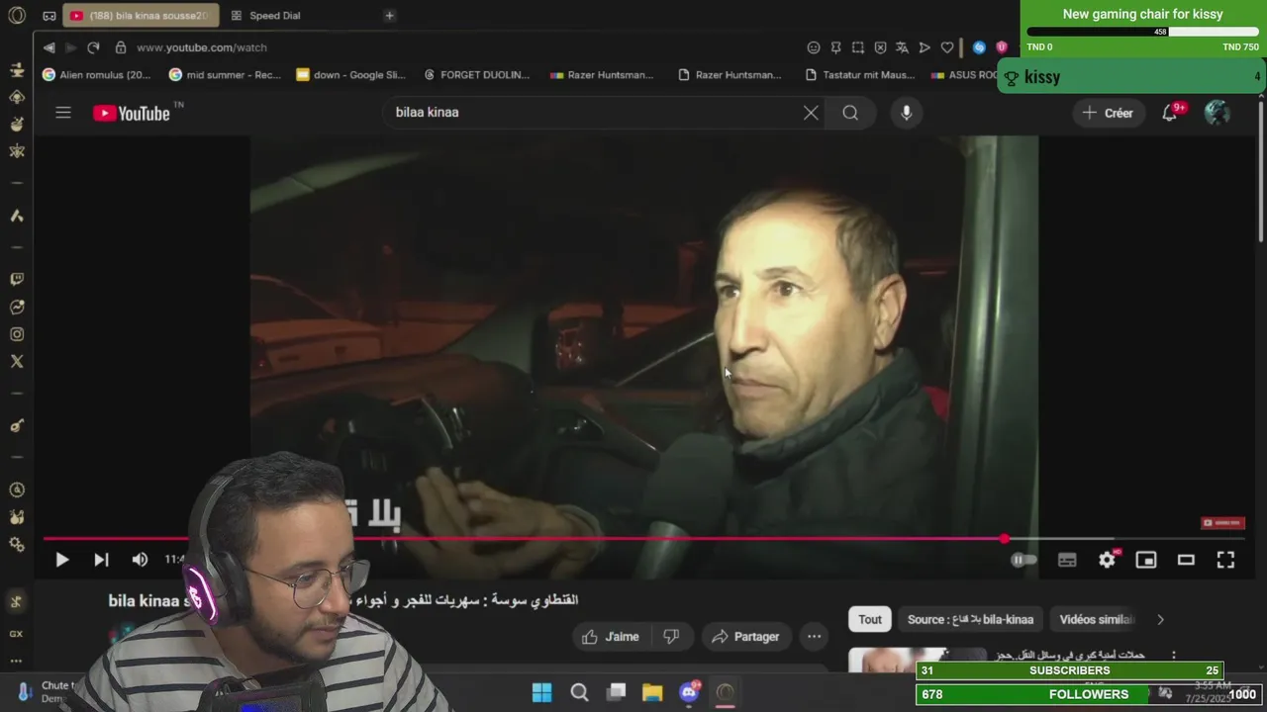Open the YouTube hamburger guide menu

click(x=63, y=113)
